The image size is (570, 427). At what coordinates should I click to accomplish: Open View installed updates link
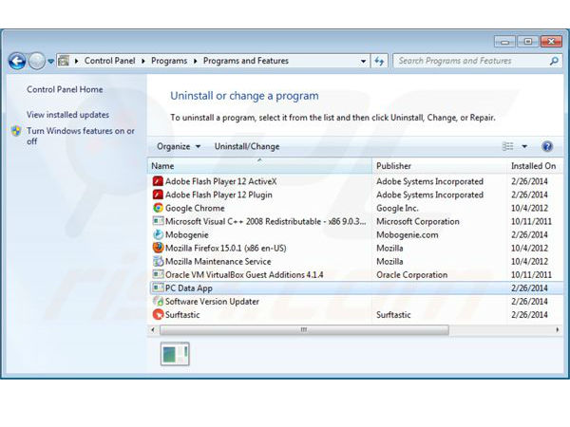(67, 115)
